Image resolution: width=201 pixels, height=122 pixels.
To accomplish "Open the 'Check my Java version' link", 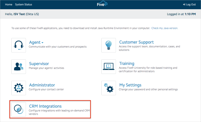I will pos(164,28).
